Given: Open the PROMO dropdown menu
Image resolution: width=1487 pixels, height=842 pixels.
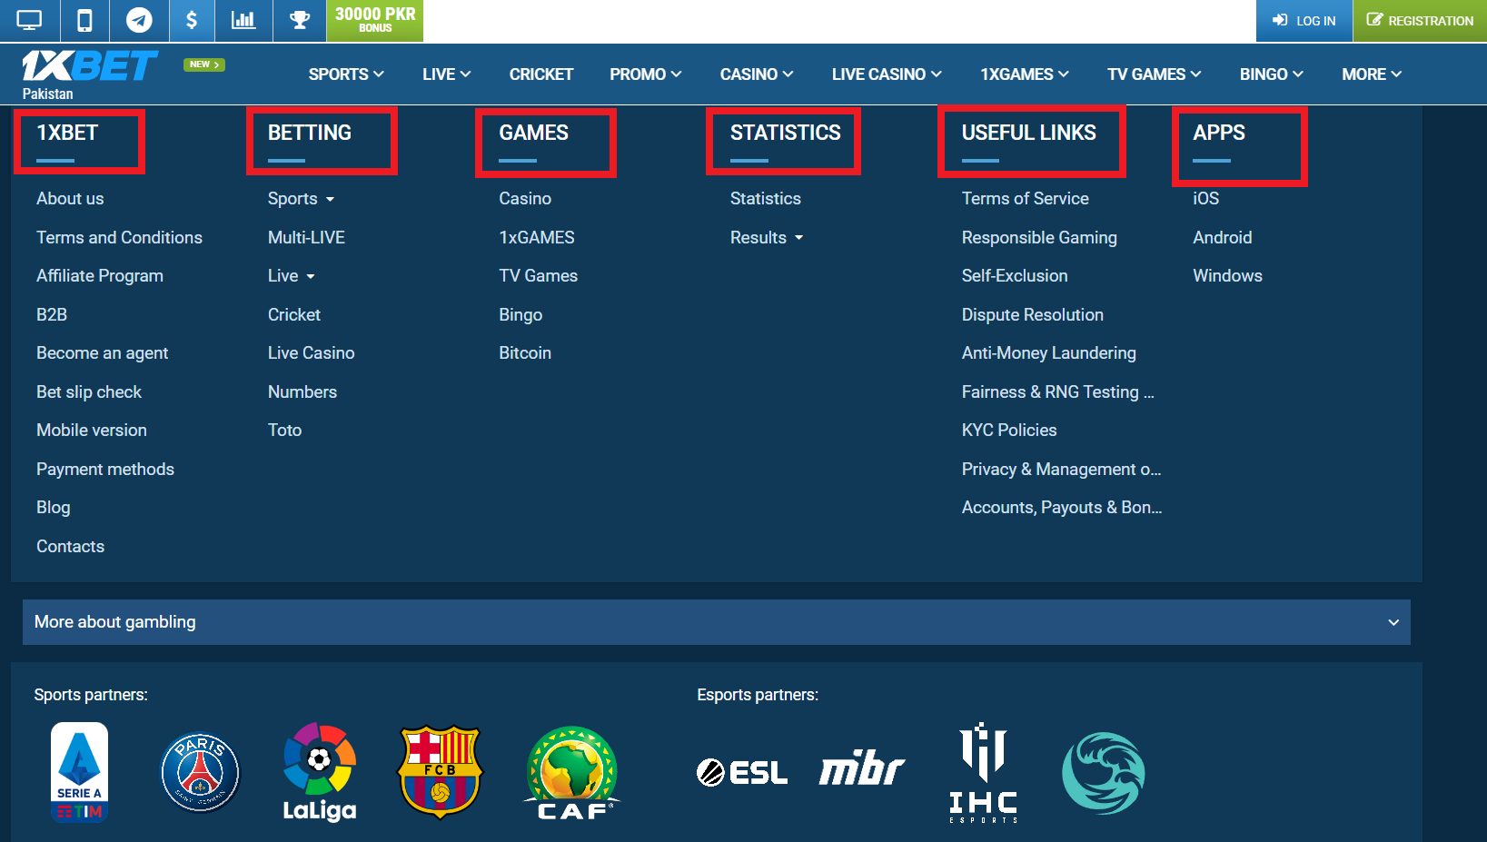Looking at the screenshot, I should [x=646, y=74].
